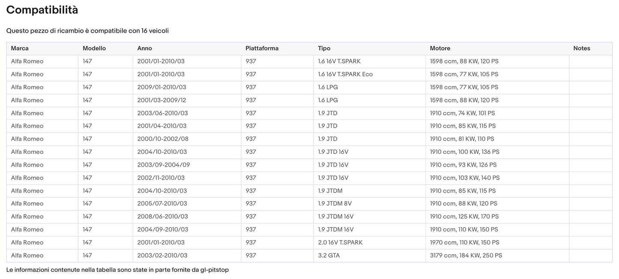Click the gl-pitstop information footer text

(117, 270)
